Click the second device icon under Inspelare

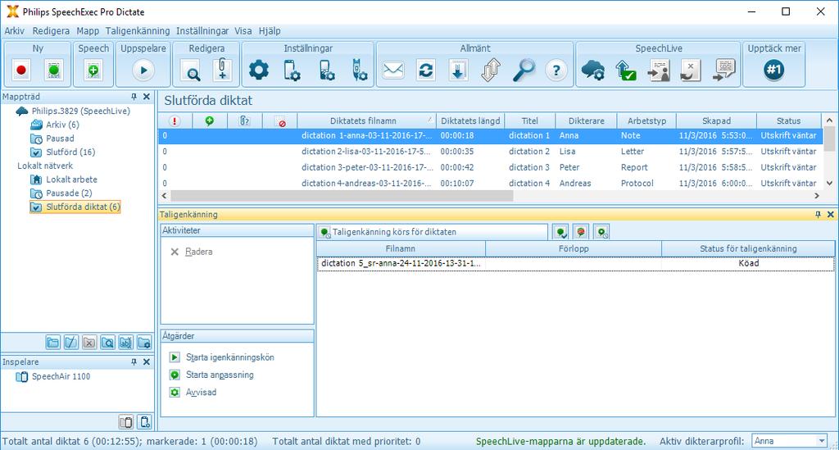tap(144, 422)
